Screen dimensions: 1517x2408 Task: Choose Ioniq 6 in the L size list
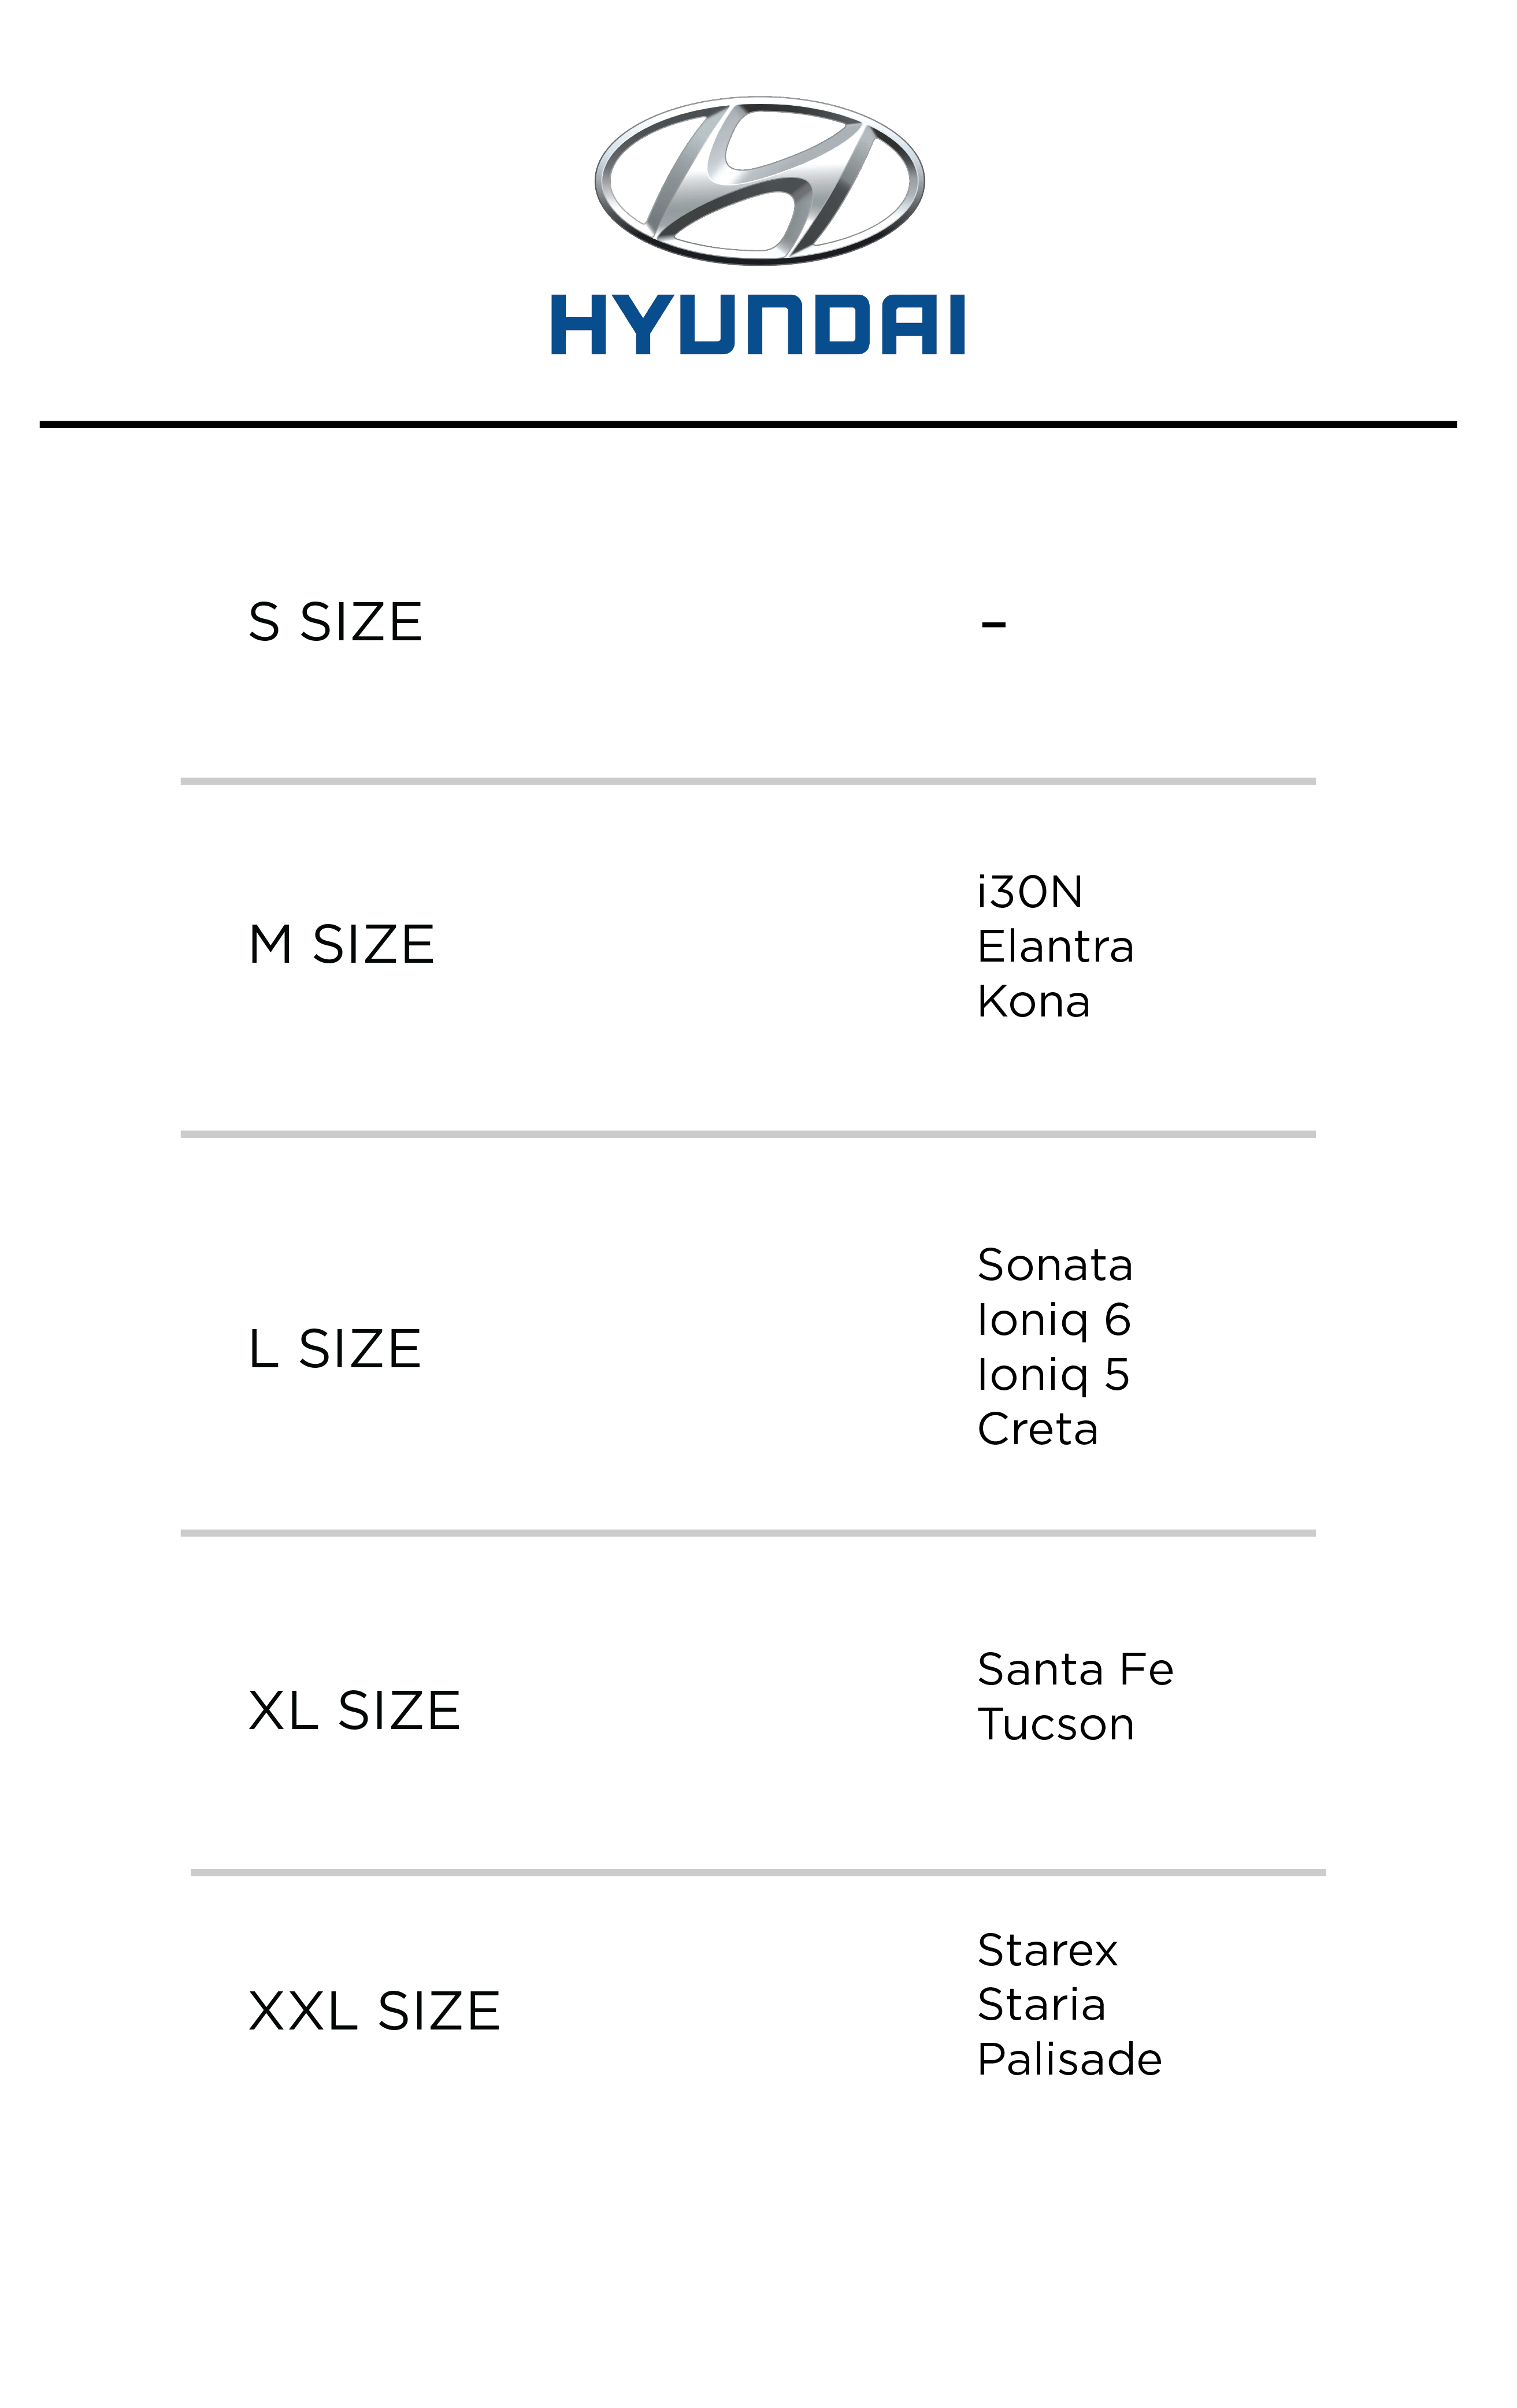click(x=1054, y=1321)
